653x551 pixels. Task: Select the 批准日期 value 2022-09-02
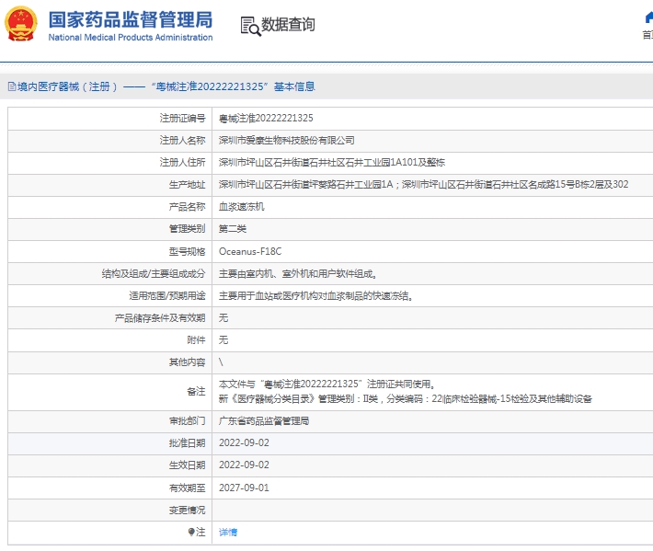244,442
